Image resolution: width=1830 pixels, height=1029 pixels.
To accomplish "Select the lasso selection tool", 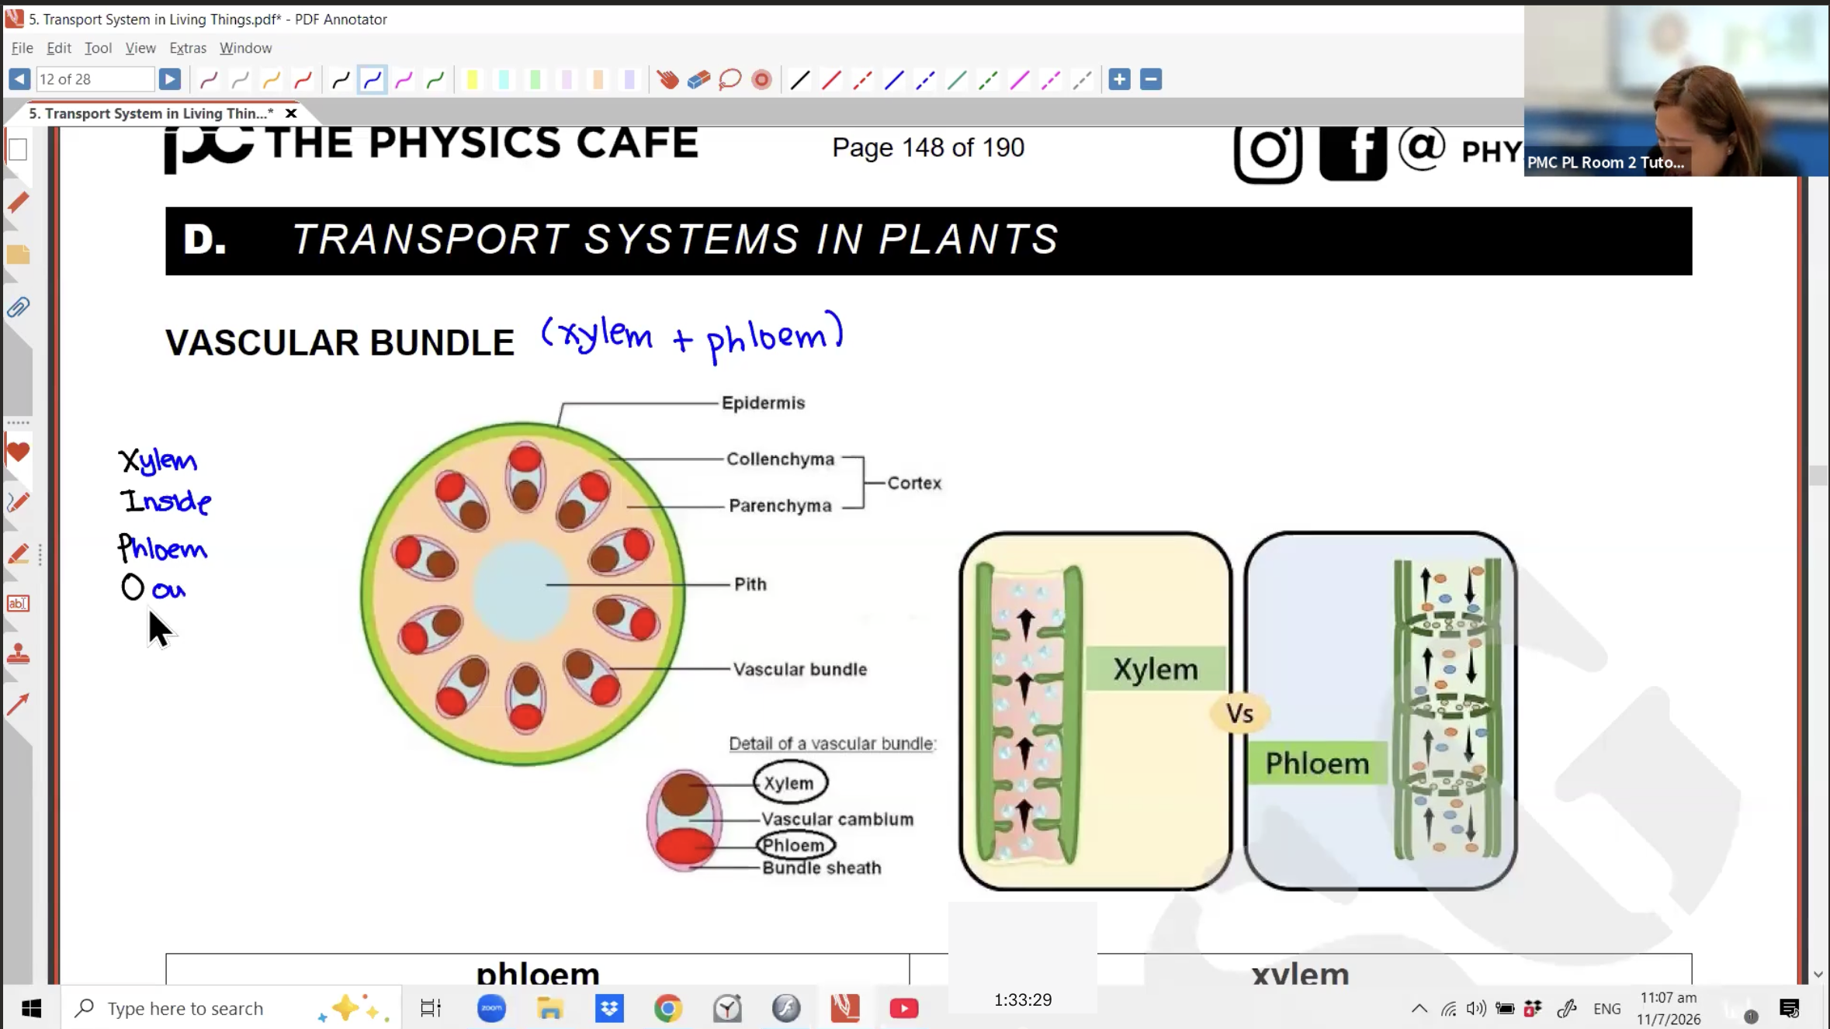I will point(730,79).
